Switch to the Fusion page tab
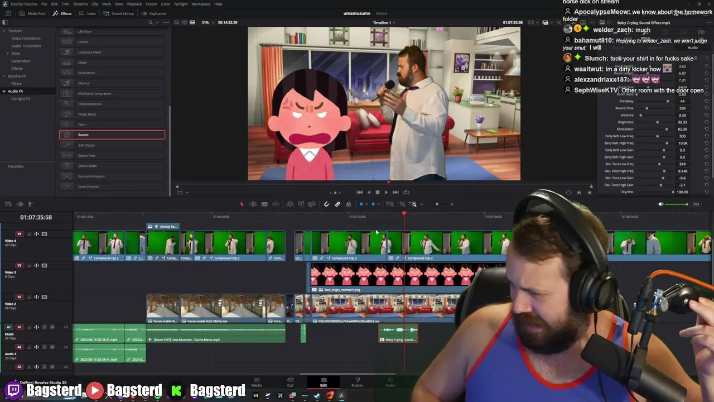Screen dimensions: 714x402 357,382
